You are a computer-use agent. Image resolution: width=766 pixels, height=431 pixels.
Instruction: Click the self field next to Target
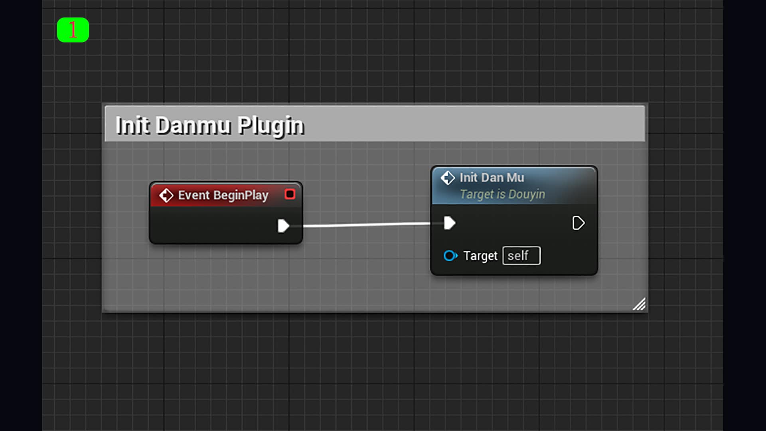[521, 256]
